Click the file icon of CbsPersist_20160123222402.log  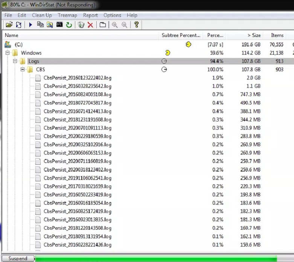[x=38, y=78]
